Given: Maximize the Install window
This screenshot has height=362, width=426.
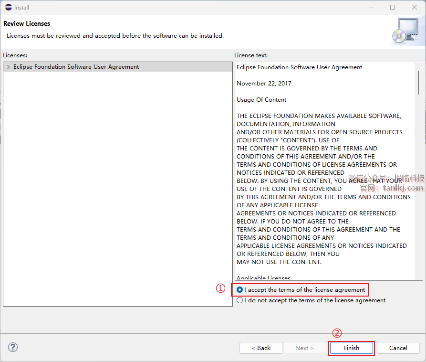Looking at the screenshot, I should coord(393,7).
